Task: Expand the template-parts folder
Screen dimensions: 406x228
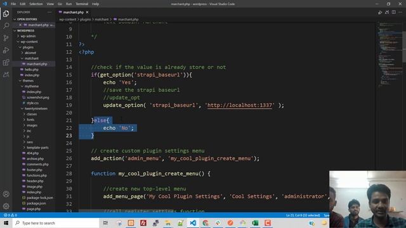Action: pyautogui.click(x=37, y=148)
